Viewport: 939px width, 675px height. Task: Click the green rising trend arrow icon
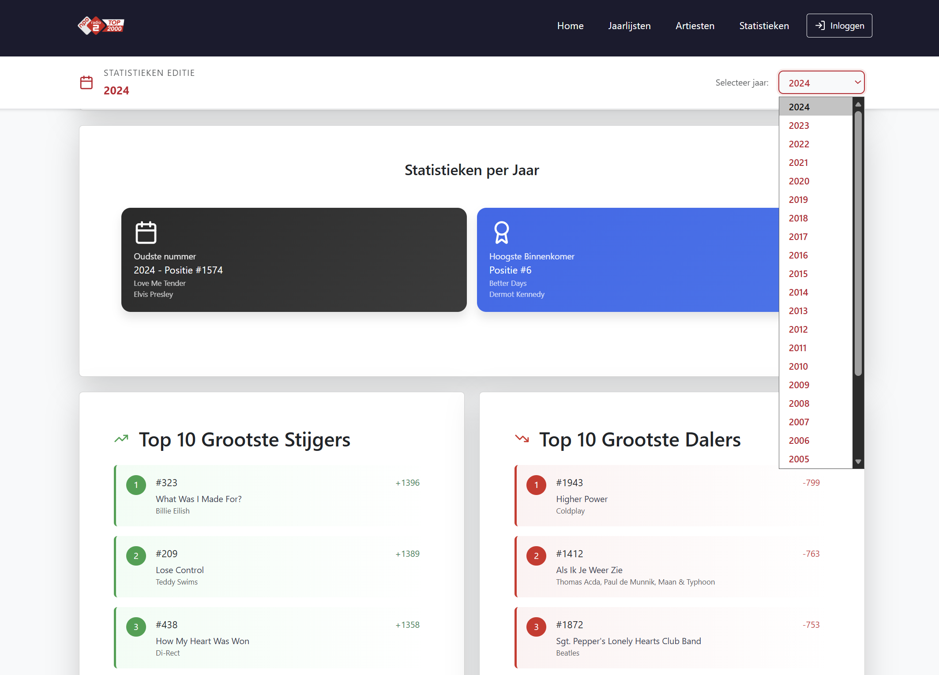(x=121, y=439)
